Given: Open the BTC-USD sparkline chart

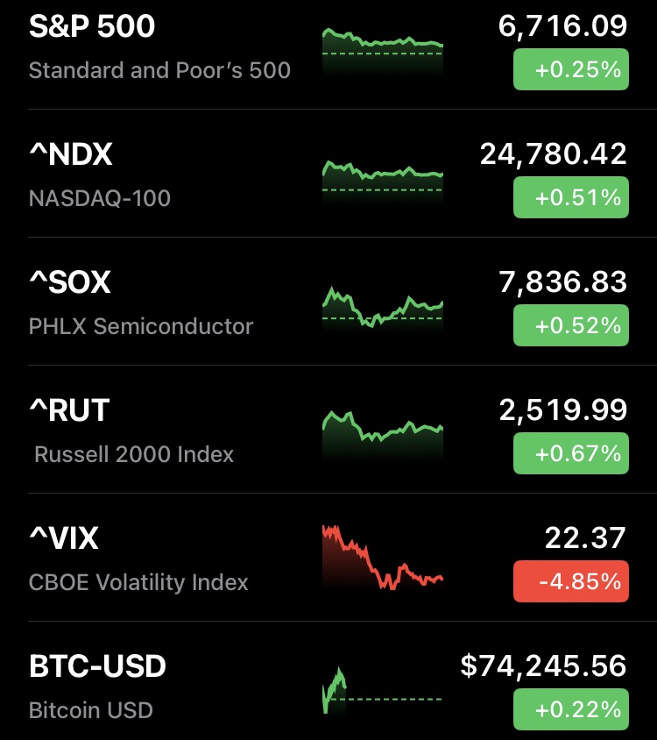Looking at the screenshot, I should pos(383,690).
